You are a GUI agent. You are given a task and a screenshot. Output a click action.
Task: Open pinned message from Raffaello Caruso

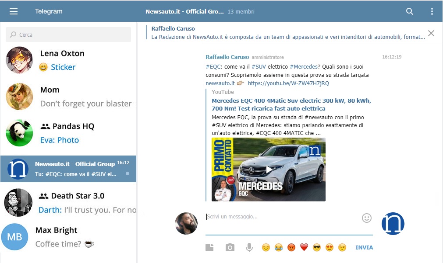click(285, 33)
